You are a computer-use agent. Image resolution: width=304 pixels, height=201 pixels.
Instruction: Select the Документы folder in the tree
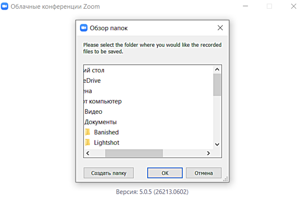point(100,122)
